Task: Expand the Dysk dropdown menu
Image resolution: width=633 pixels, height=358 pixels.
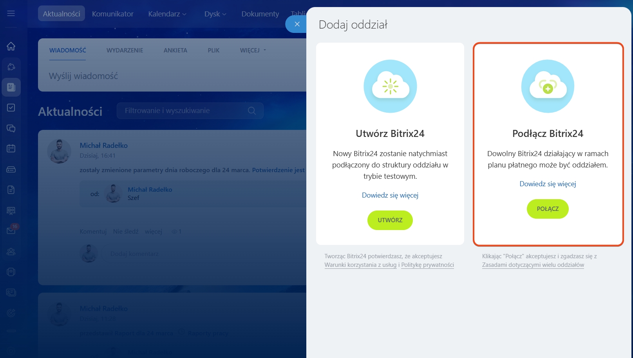Action: click(215, 14)
